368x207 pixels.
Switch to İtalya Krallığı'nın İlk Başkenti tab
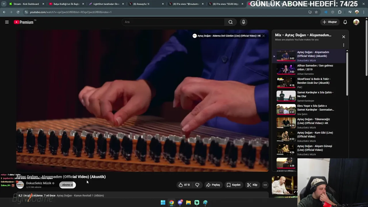[66, 4]
